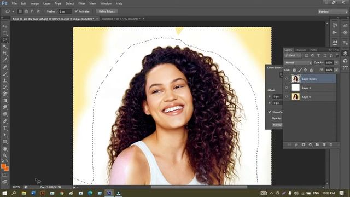
Task: Select the Zoom tool
Action: [5, 155]
